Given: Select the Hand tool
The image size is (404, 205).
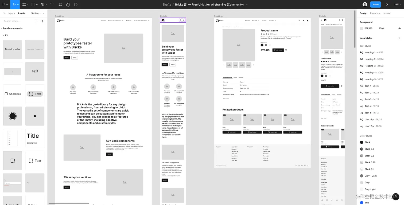Looking at the screenshot, I should click(x=68, y=5).
